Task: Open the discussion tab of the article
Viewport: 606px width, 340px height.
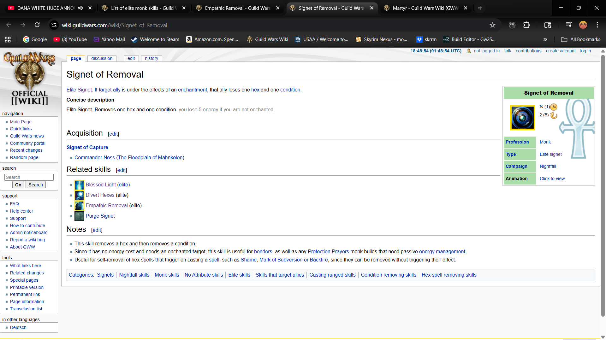Action: click(x=102, y=58)
